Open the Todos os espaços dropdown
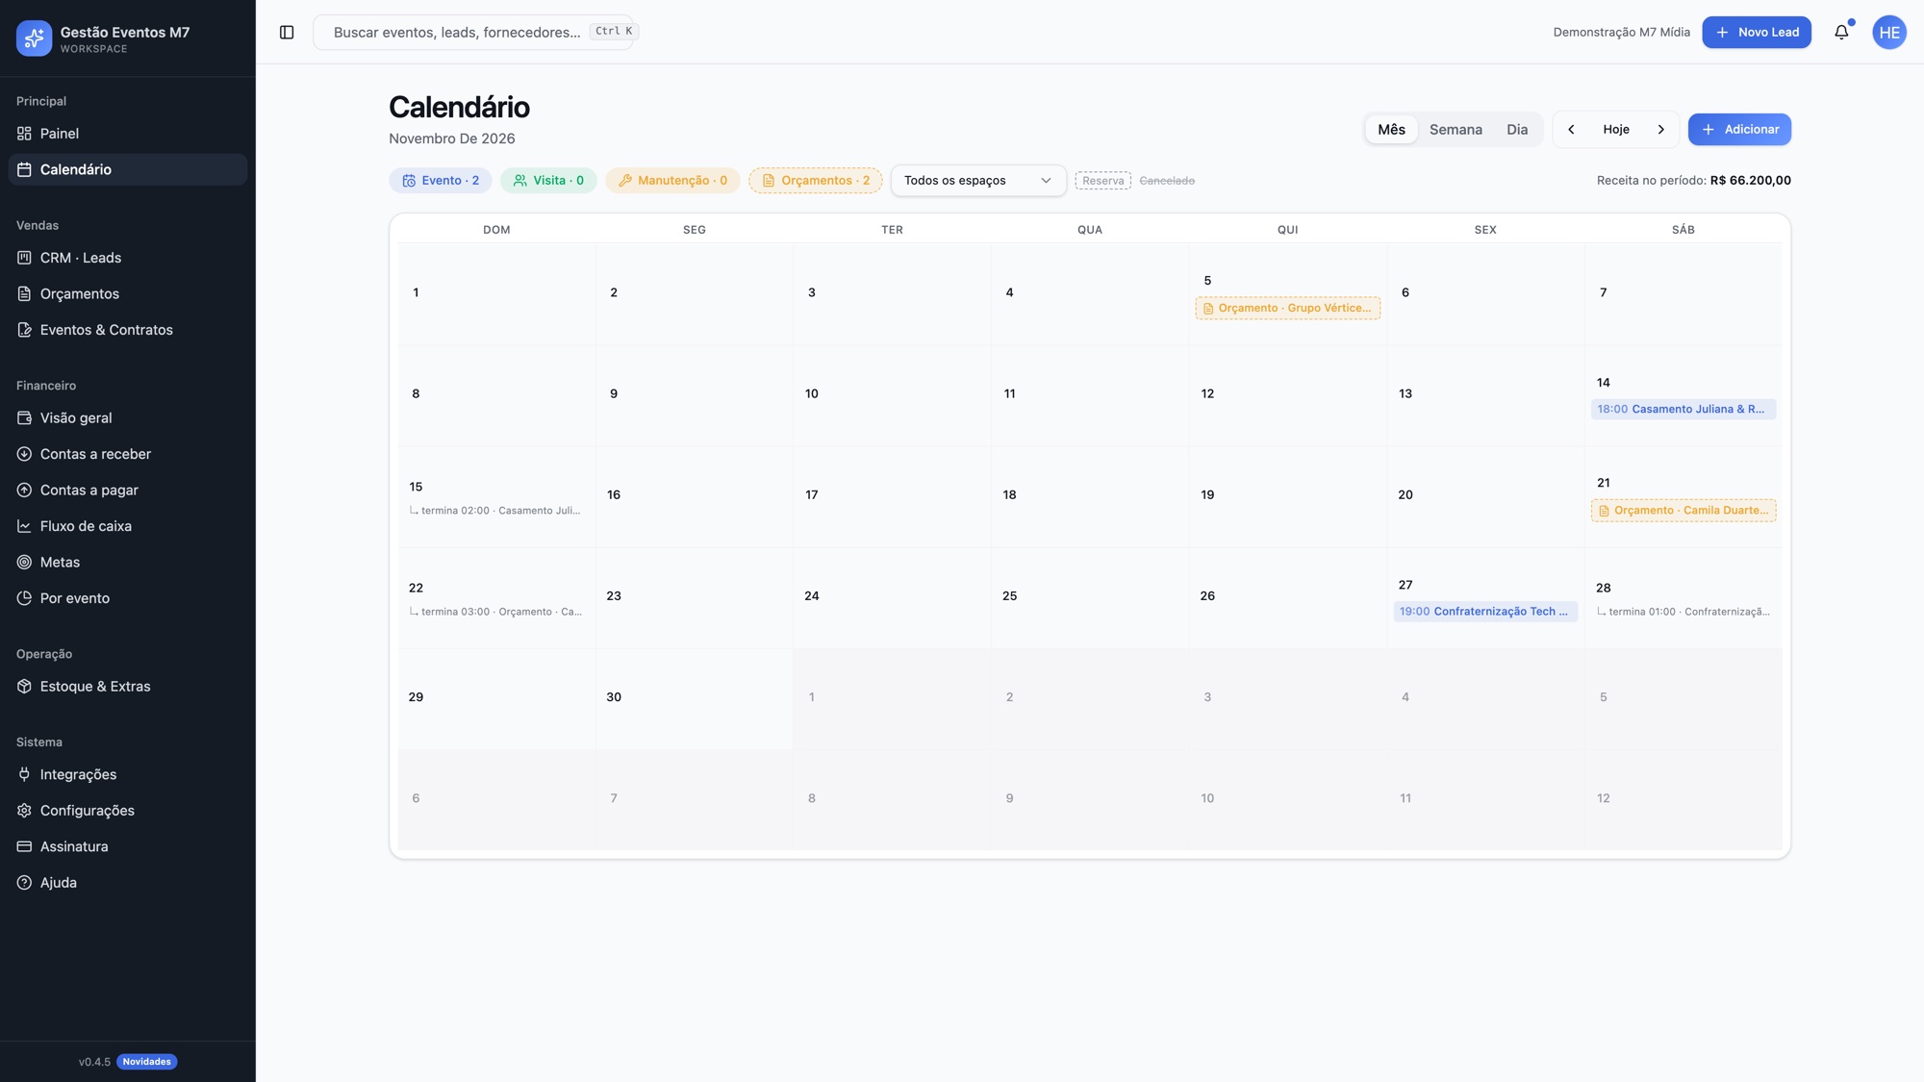The image size is (1924, 1082). (x=978, y=181)
